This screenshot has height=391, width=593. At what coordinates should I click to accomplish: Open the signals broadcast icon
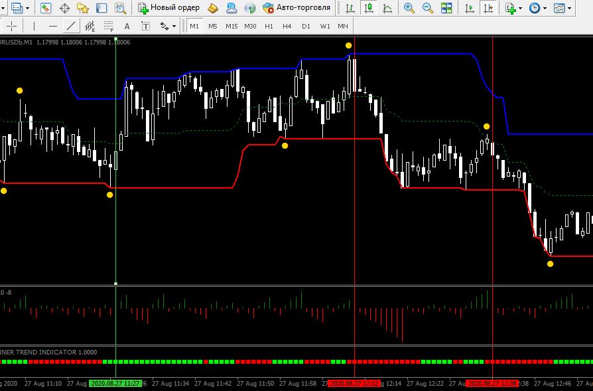click(249, 7)
